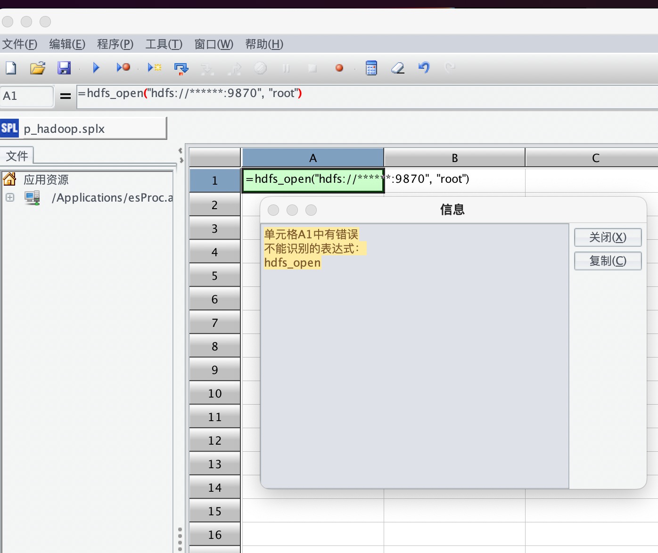This screenshot has width=658, height=553.
Task: Click the 关闭(X) button in the dialog
Action: (x=608, y=237)
